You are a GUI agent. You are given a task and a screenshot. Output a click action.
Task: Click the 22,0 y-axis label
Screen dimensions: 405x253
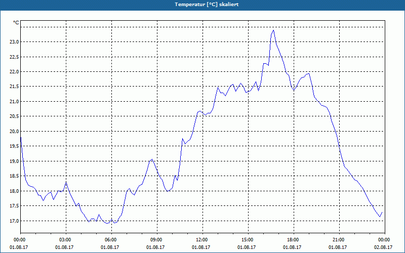click(14, 72)
